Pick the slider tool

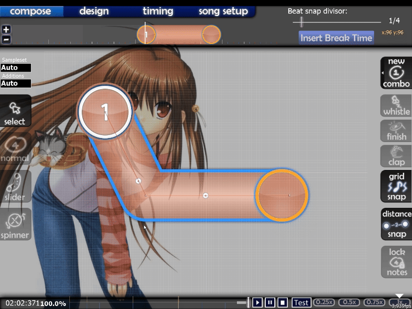[15, 187]
